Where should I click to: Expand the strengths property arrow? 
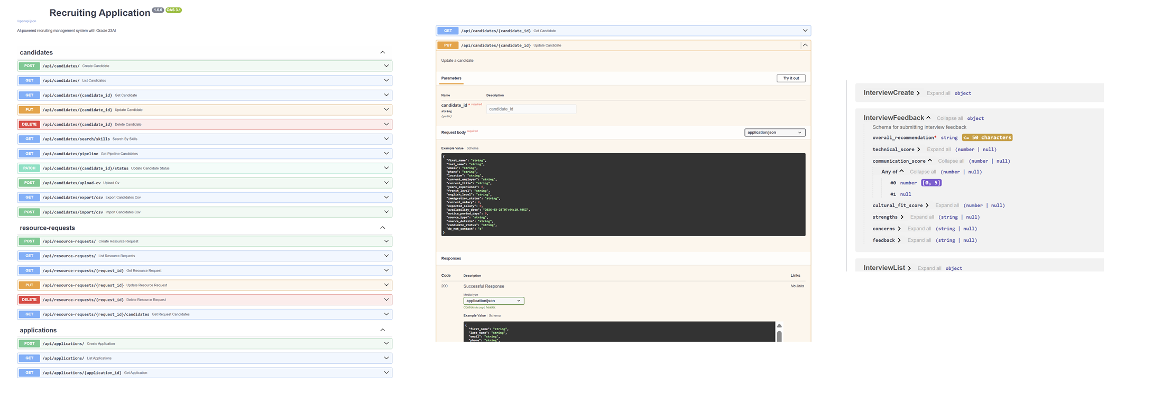pos(901,217)
